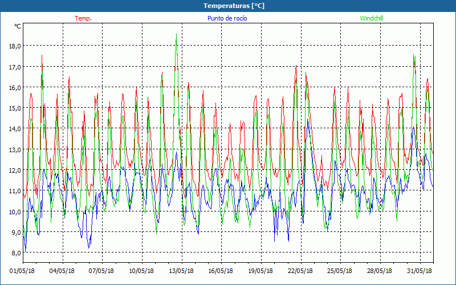Click the 01/05/18 date label
Image resolution: width=456 pixels, height=285 pixels.
click(22, 271)
